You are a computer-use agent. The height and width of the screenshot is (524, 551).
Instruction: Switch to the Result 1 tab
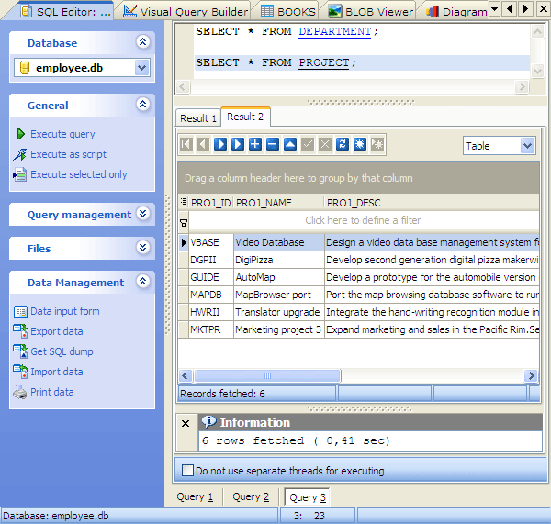pos(198,118)
